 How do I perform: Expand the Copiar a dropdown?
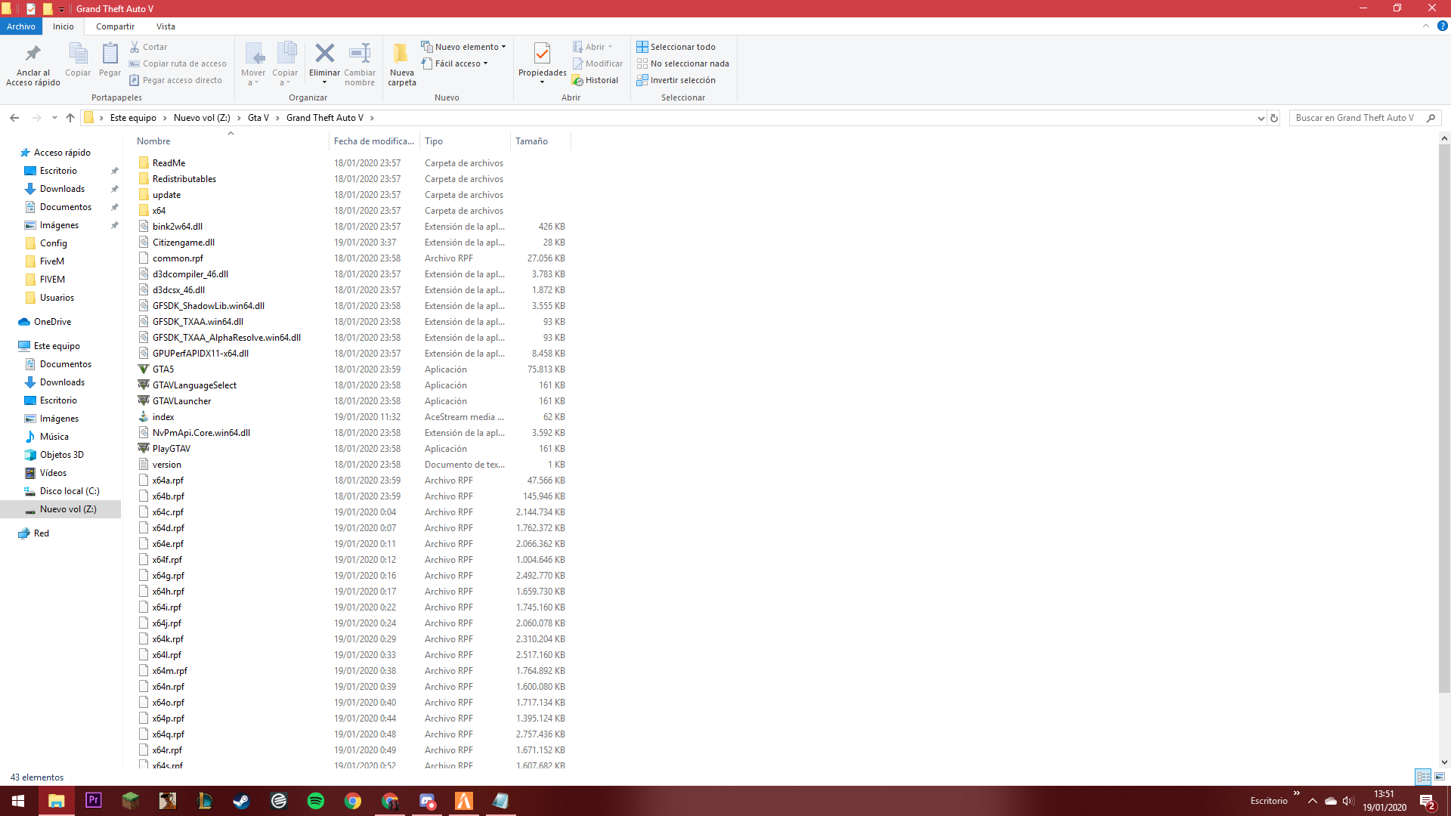[285, 82]
